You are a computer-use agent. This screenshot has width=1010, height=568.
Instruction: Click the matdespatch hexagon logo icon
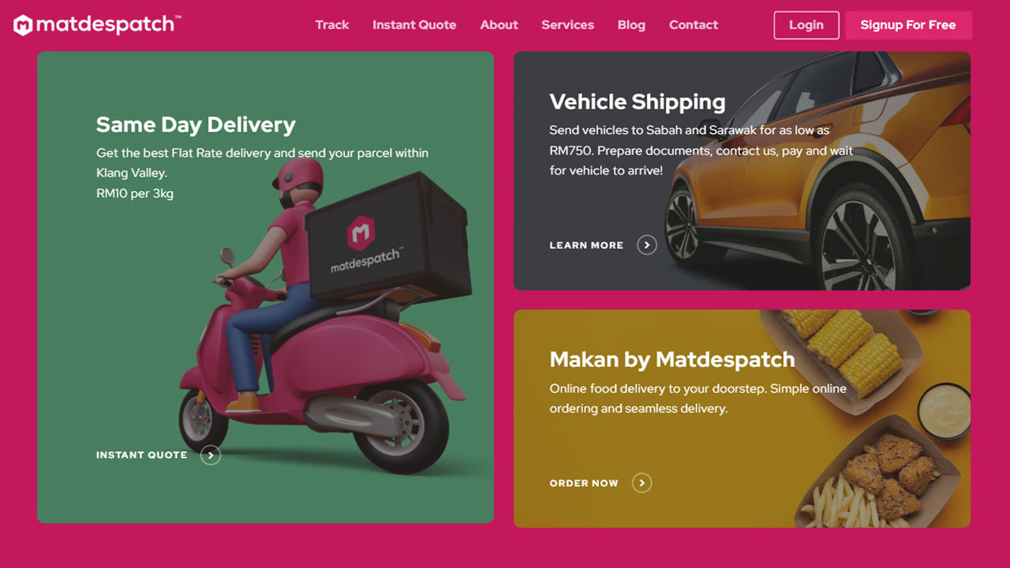[x=24, y=25]
